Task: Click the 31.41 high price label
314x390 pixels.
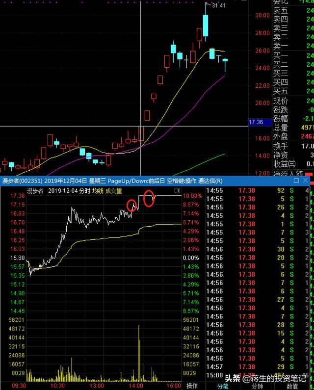Action: click(218, 6)
